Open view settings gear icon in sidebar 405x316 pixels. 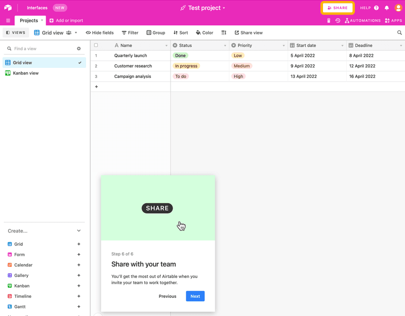click(78, 49)
